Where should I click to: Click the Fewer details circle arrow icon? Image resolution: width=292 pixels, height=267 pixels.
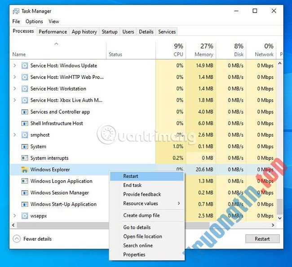coord(17,239)
